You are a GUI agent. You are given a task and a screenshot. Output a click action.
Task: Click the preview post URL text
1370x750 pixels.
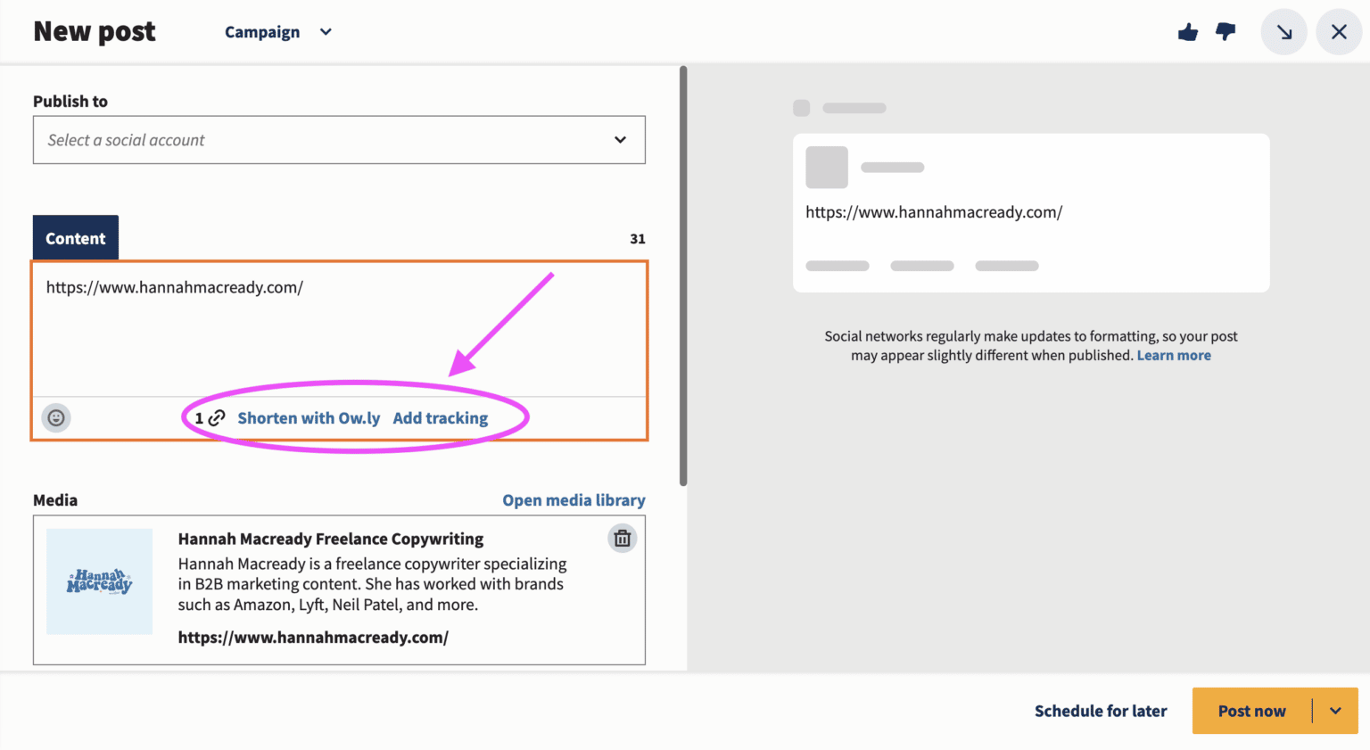click(x=934, y=212)
